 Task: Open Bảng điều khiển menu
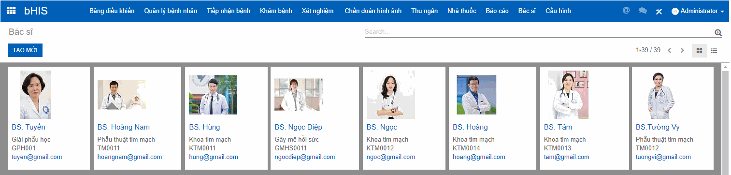(x=112, y=11)
